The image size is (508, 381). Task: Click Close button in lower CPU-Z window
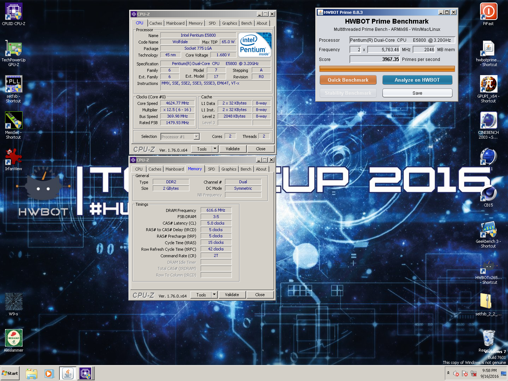[260, 295]
